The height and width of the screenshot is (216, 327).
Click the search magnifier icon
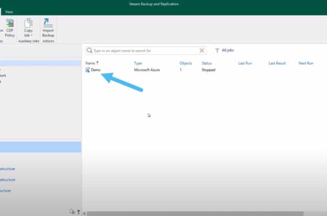point(89,50)
